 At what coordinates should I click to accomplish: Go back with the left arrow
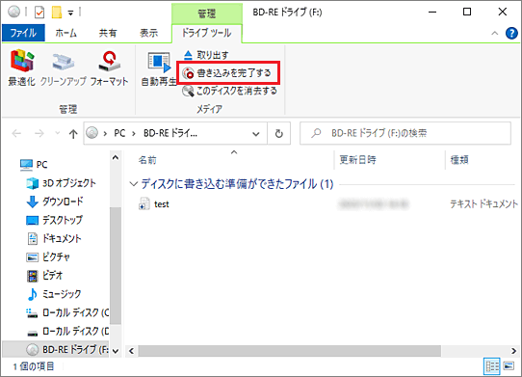pyautogui.click(x=16, y=134)
